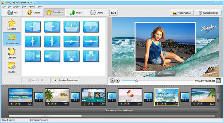
Task: Open the 16:9 aspect ratio selector
Action: pos(113,13)
